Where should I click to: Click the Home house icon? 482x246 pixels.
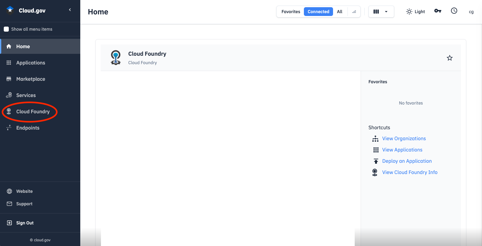point(9,46)
